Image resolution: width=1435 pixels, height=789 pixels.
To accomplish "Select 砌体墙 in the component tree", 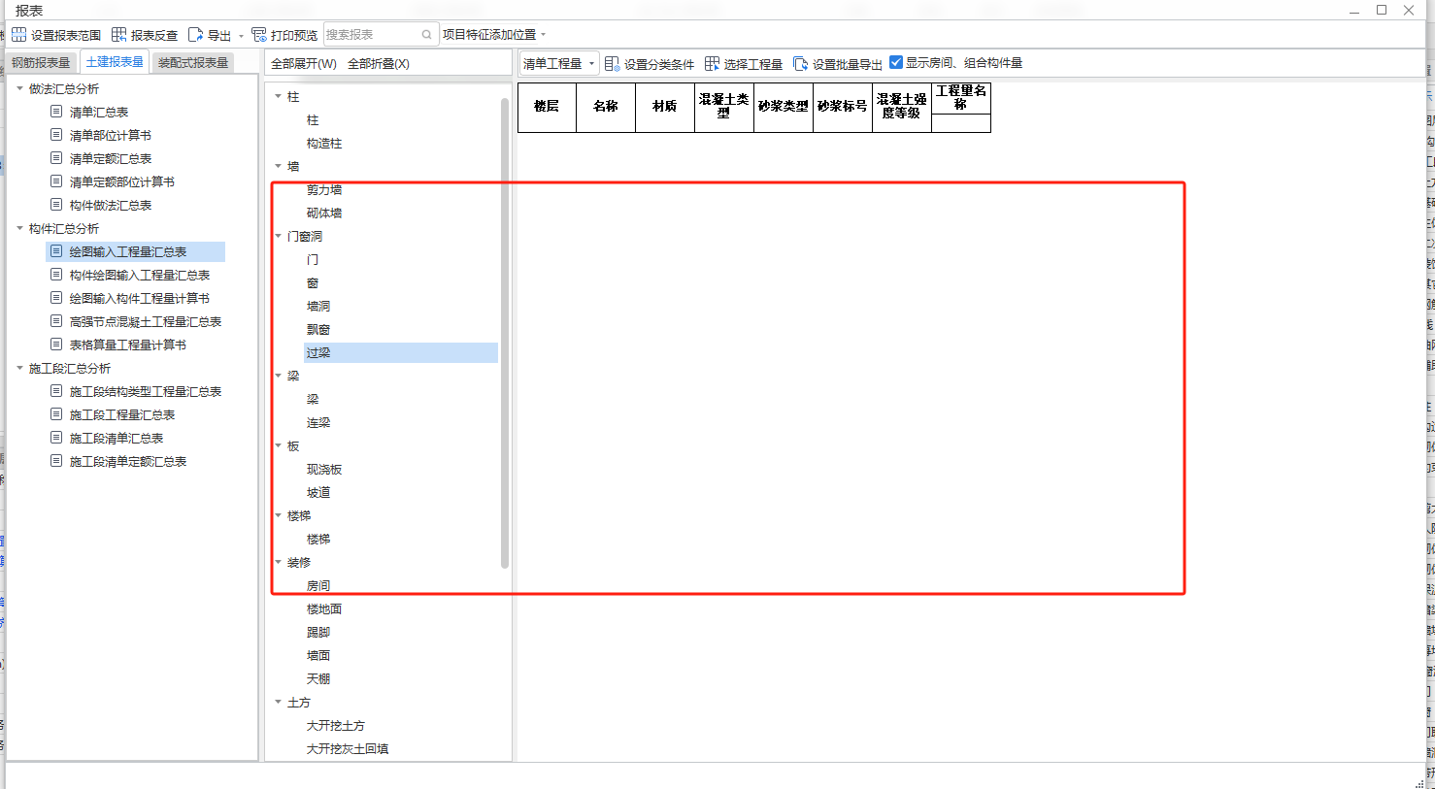I will [x=324, y=213].
